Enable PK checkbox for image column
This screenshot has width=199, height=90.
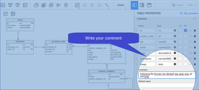185,64
